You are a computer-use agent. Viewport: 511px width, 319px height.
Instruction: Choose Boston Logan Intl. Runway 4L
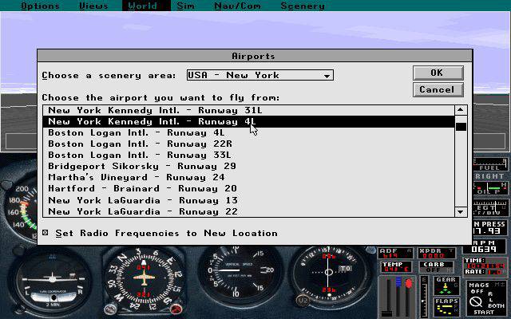click(248, 133)
